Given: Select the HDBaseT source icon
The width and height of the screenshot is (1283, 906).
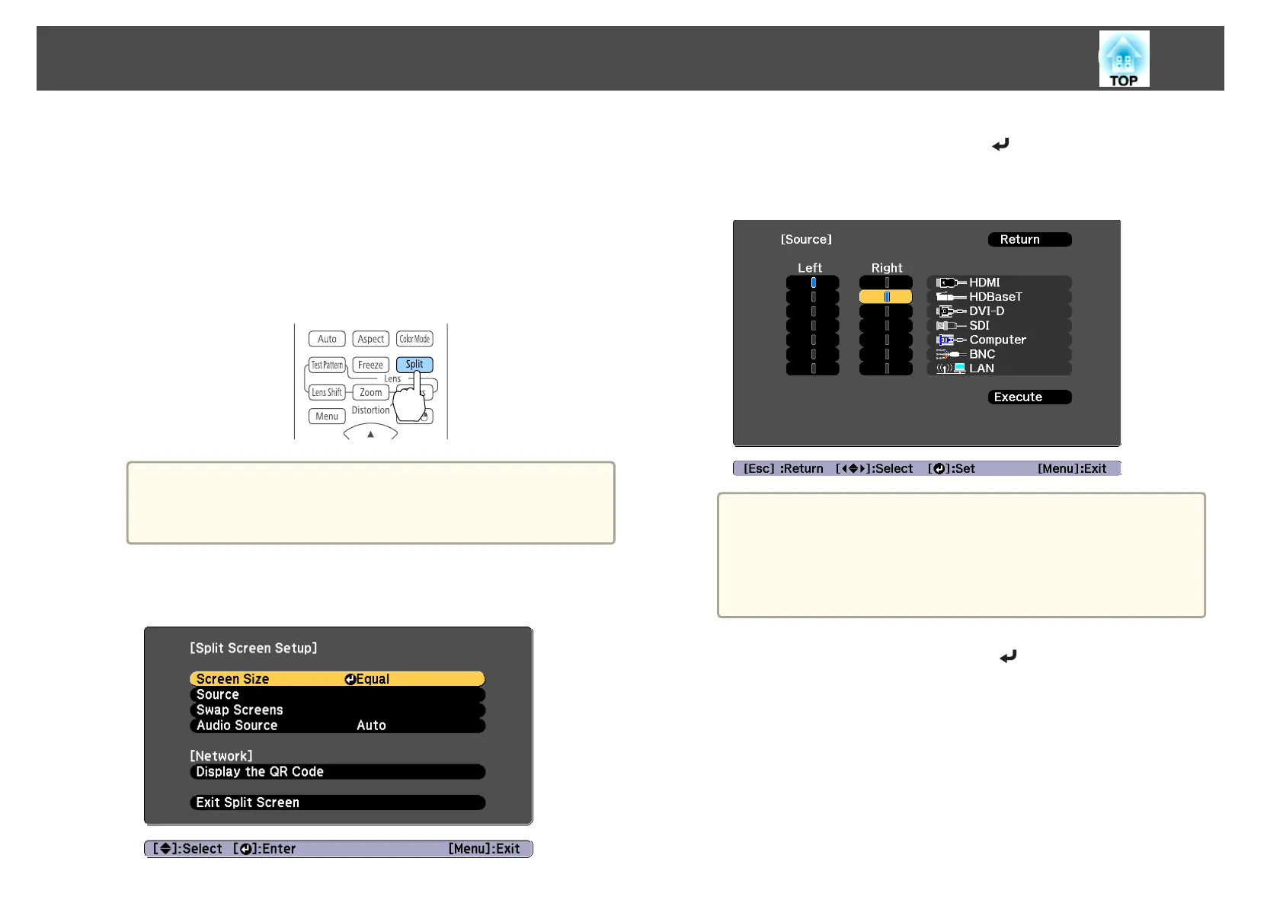Looking at the screenshot, I should [950, 297].
